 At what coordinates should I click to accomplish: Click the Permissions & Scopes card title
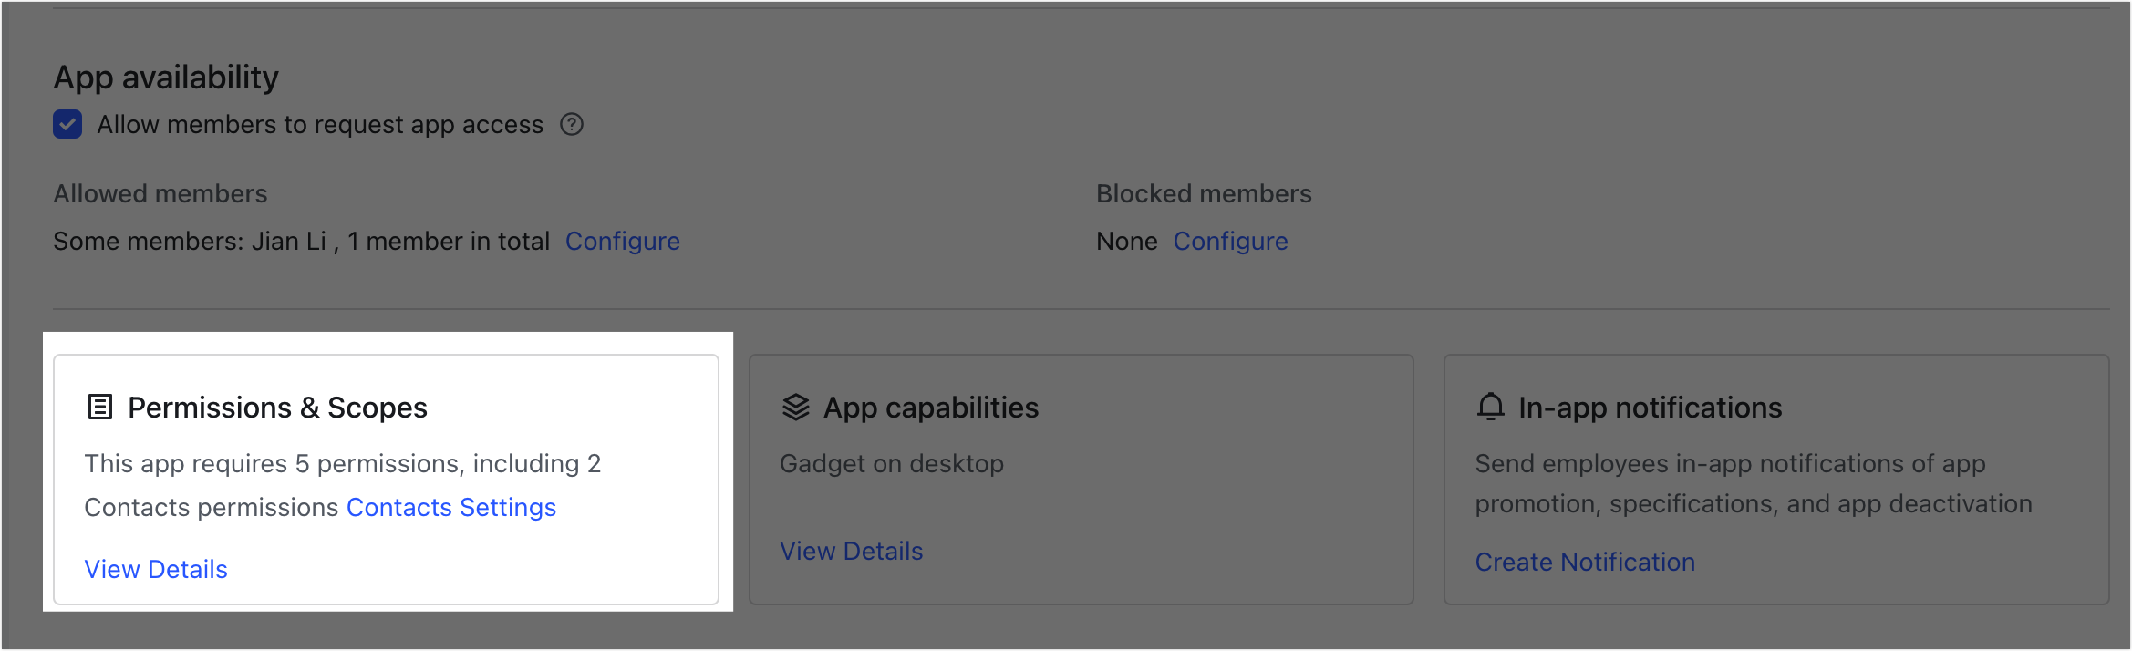[x=277, y=408]
